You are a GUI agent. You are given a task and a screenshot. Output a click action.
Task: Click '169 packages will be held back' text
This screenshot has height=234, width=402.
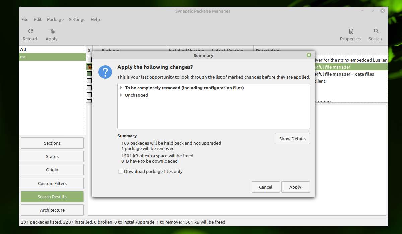(x=171, y=143)
